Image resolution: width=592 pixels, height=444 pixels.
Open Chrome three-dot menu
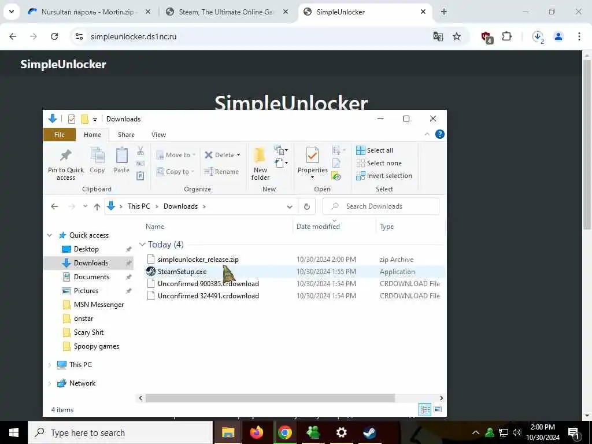(579, 36)
